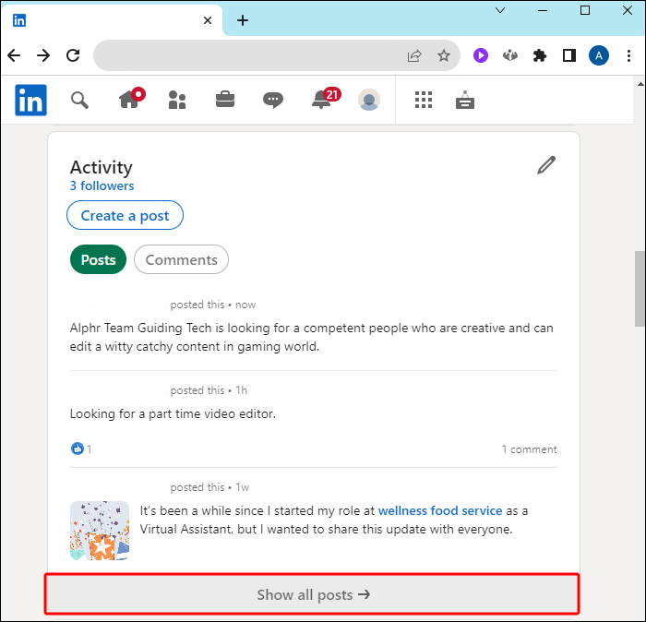
Task: Click the LinkedIn logo in the navigation bar
Action: coord(30,100)
